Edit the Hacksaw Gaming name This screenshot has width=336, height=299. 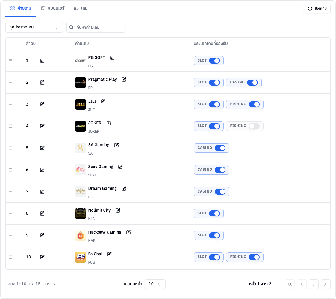coord(128,232)
